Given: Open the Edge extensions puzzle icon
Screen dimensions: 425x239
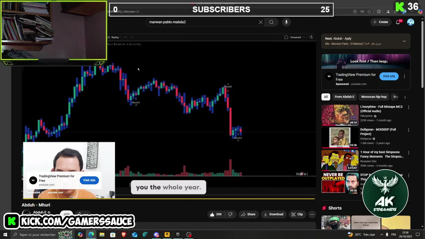Looking at the screenshot, I should (x=379, y=12).
